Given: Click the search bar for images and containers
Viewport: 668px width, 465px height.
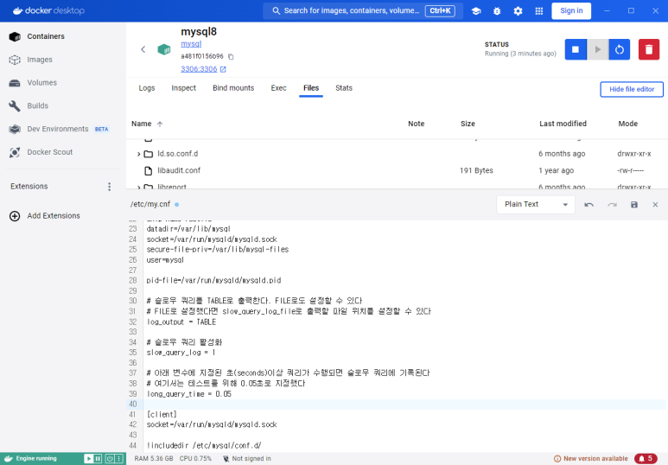Looking at the screenshot, I should tap(363, 10).
